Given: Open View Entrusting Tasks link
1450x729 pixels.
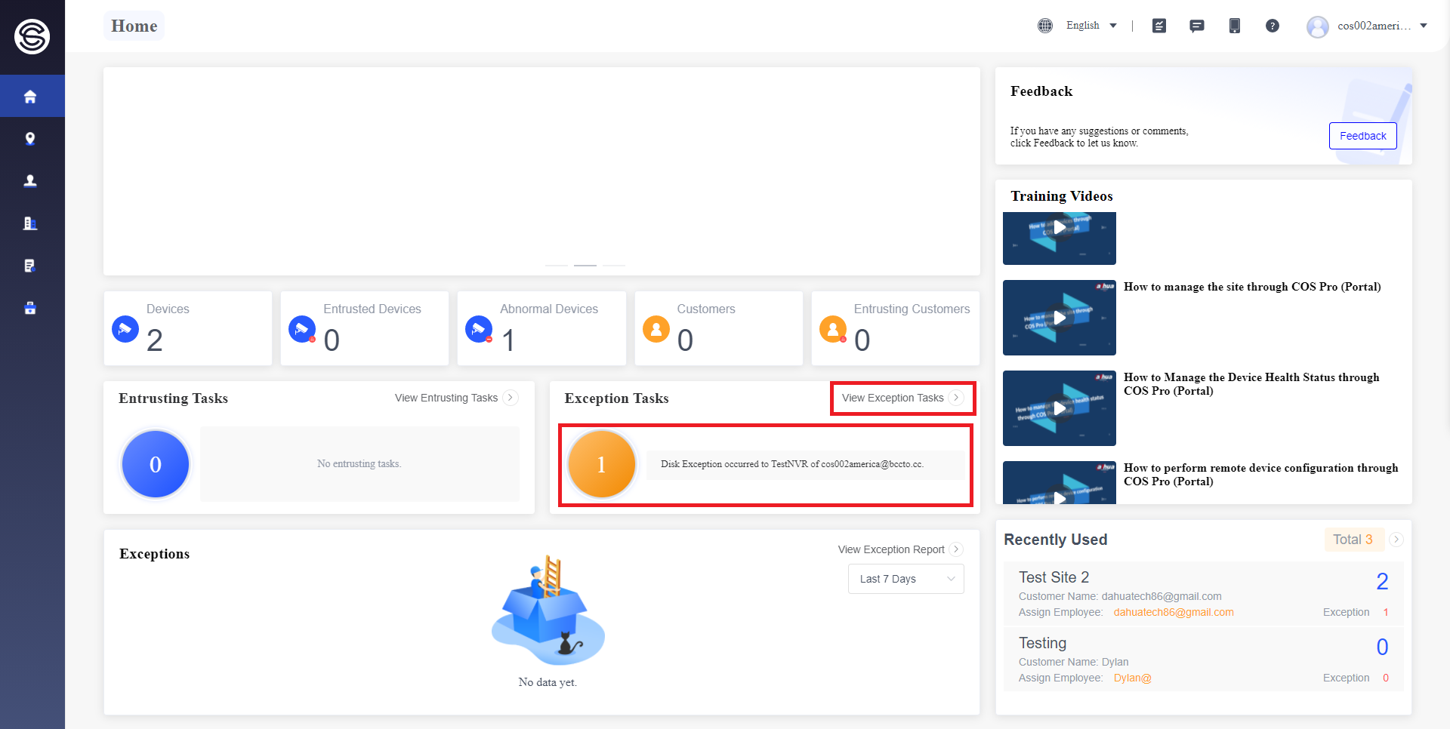Looking at the screenshot, I should click(446, 398).
